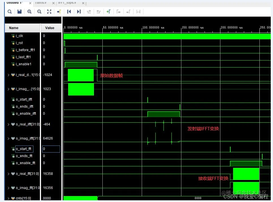Click the 50.000000 us ruler mark
The width and height of the screenshot is (273, 202).
click(x=113, y=27)
